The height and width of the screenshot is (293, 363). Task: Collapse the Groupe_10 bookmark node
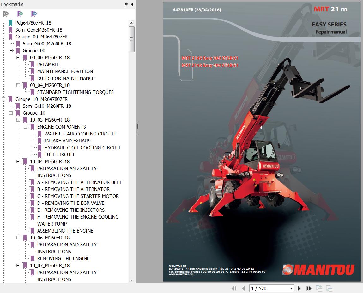[11, 113]
